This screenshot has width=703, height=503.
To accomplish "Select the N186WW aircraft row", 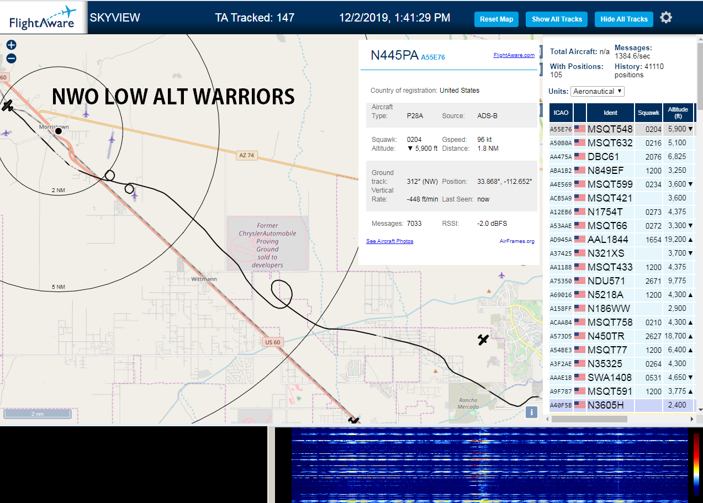I will (622, 309).
